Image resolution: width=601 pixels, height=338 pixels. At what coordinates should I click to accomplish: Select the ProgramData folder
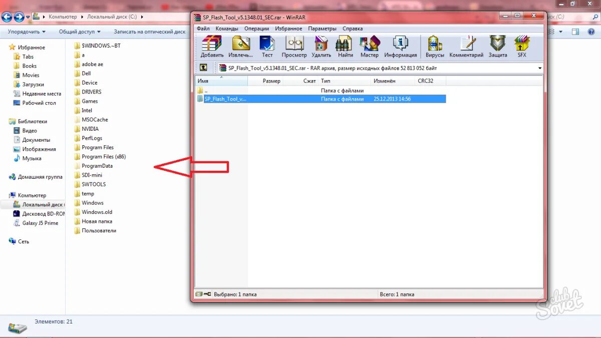[94, 166]
